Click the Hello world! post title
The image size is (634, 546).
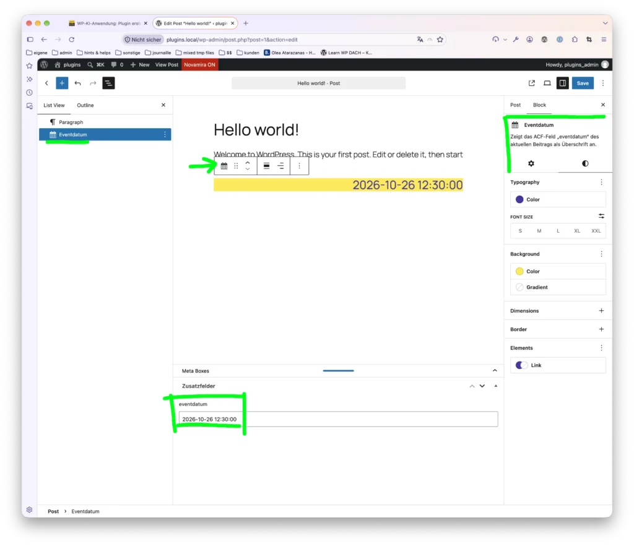point(256,130)
